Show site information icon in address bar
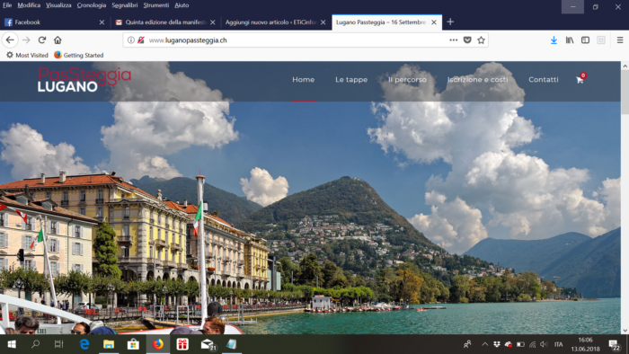 pos(131,40)
